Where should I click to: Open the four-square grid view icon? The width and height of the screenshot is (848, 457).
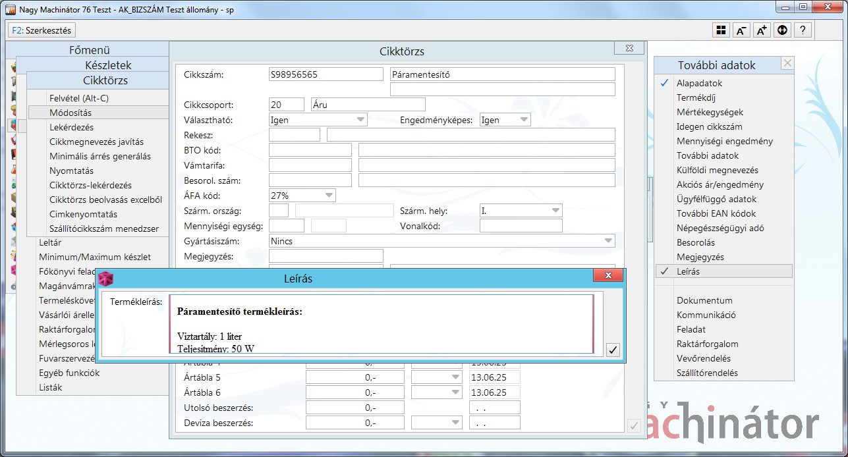[721, 30]
